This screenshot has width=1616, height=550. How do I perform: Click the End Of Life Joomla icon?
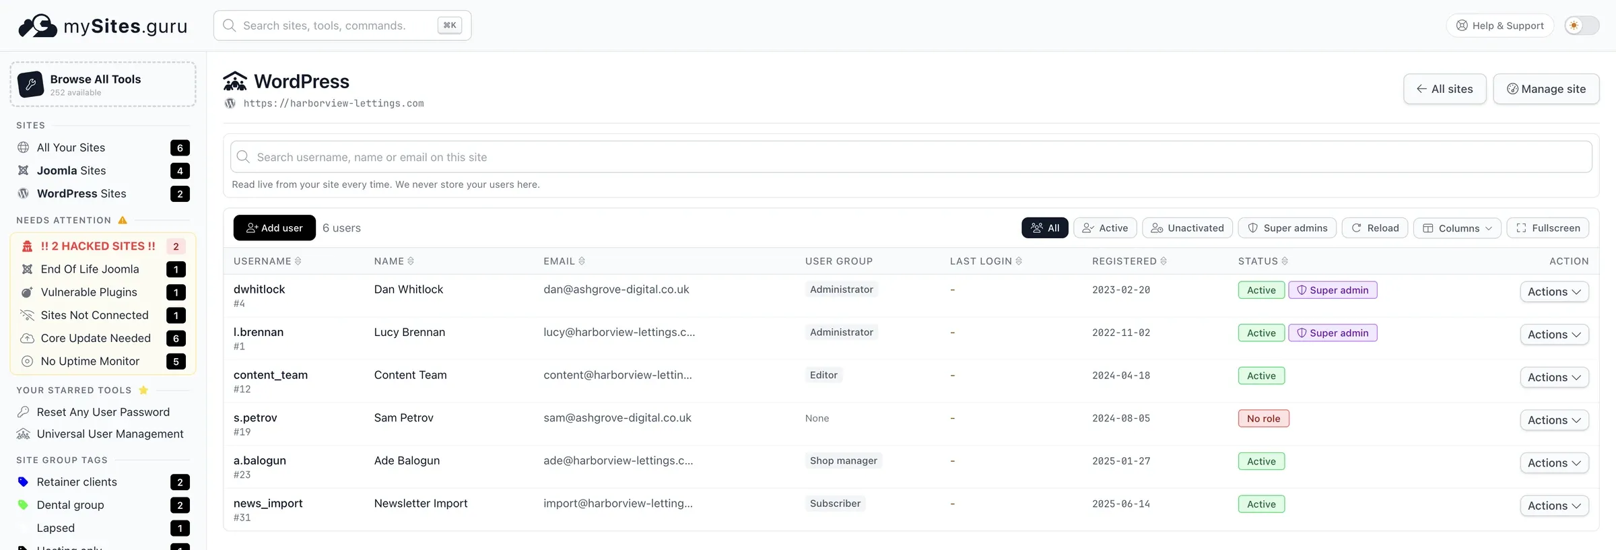tap(27, 269)
